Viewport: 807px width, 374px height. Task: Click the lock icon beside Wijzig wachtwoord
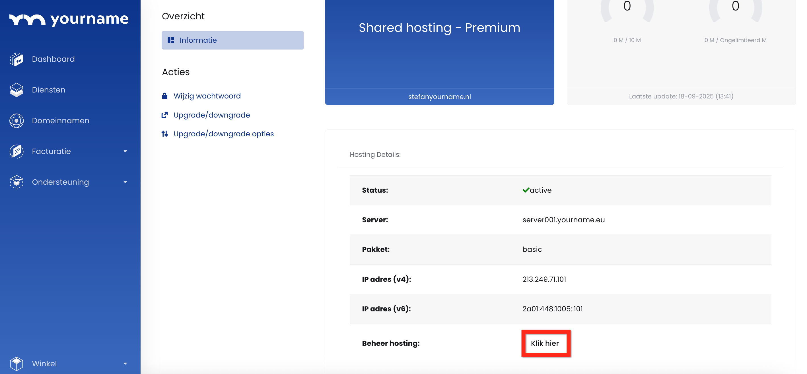point(164,96)
